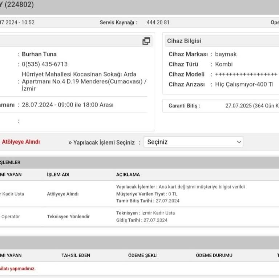Click the Servis Kaynağı number 444 20 81
The height and width of the screenshot is (279, 279).
click(x=158, y=23)
